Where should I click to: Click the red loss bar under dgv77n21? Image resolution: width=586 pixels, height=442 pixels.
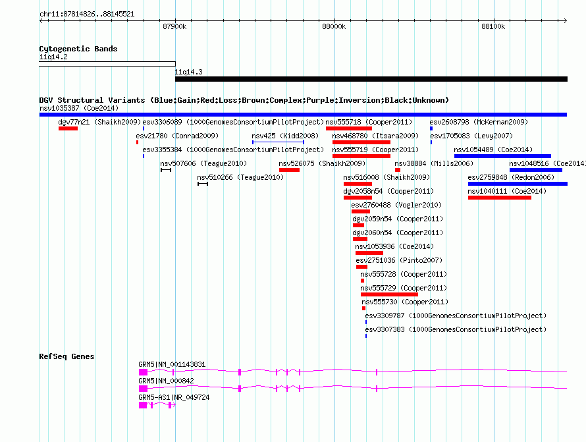[68, 128]
